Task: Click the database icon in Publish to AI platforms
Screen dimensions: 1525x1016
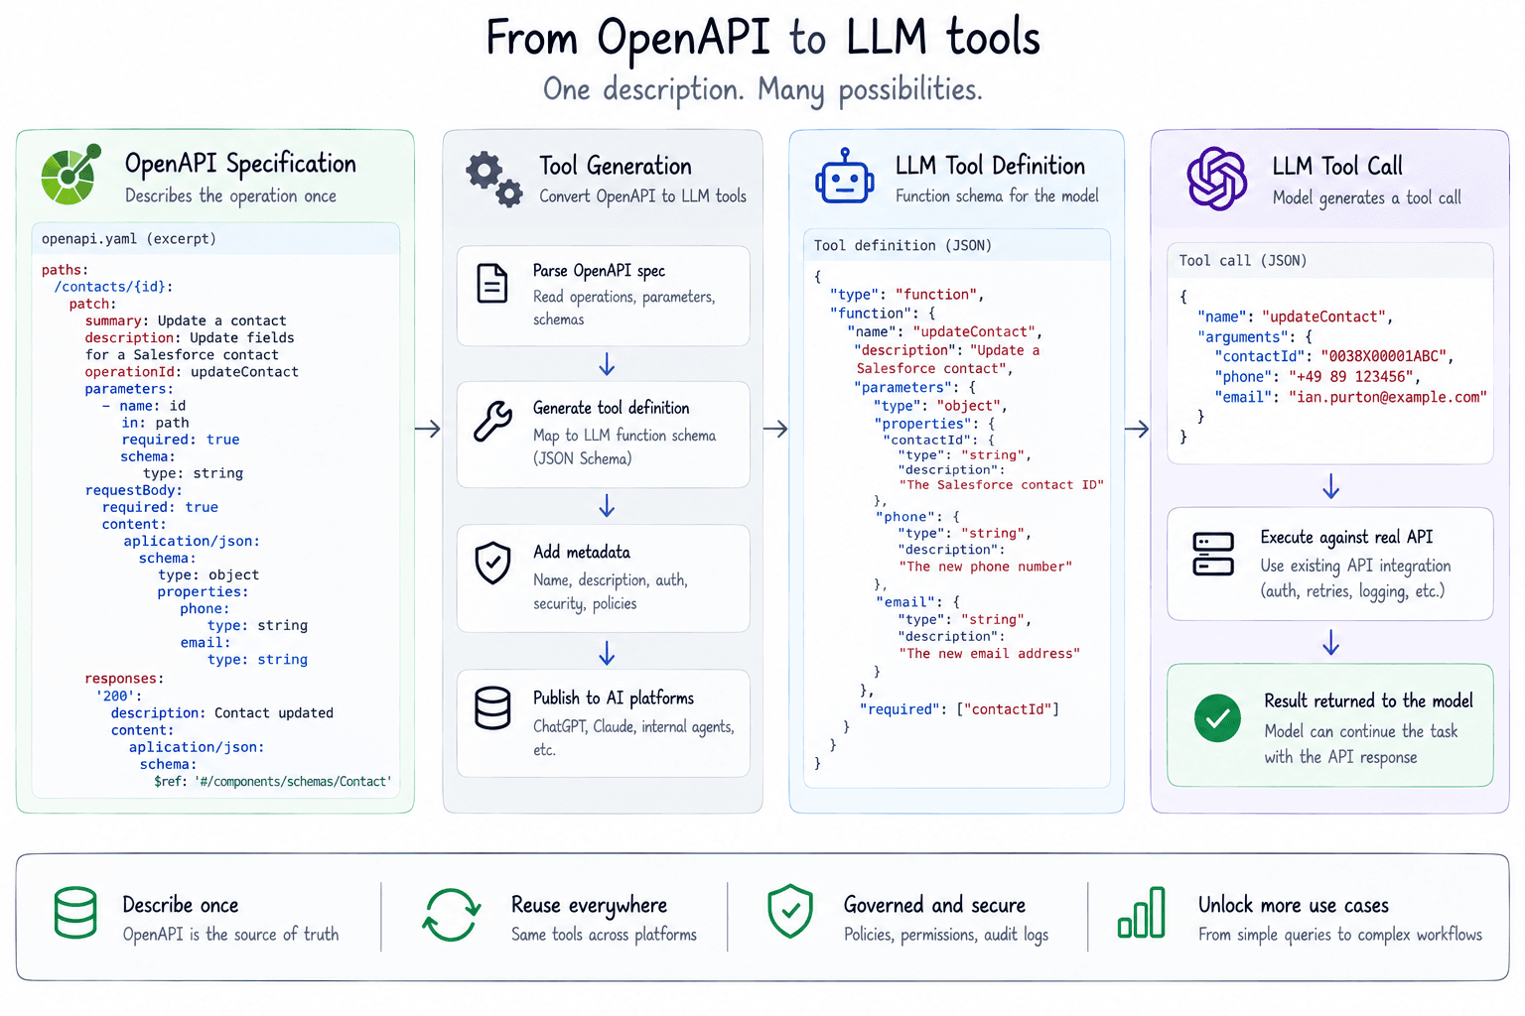Action: 492,708
